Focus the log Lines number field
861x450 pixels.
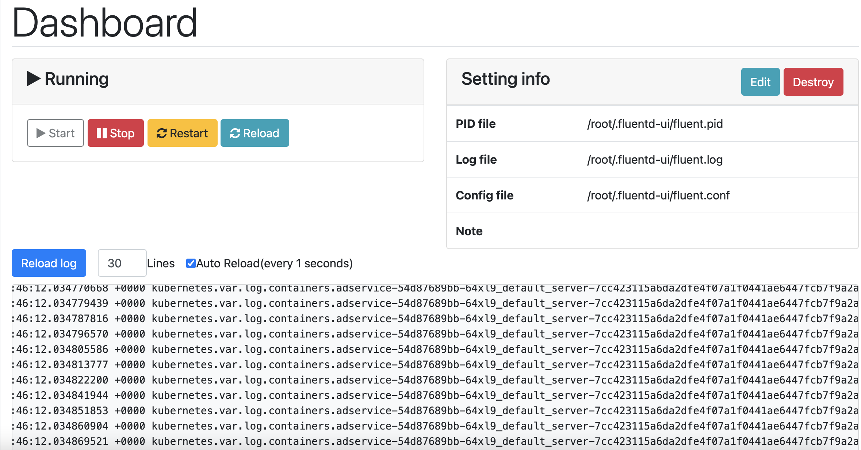click(122, 263)
